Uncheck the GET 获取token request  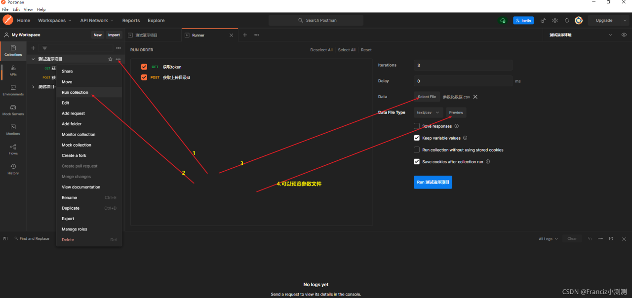(x=144, y=67)
